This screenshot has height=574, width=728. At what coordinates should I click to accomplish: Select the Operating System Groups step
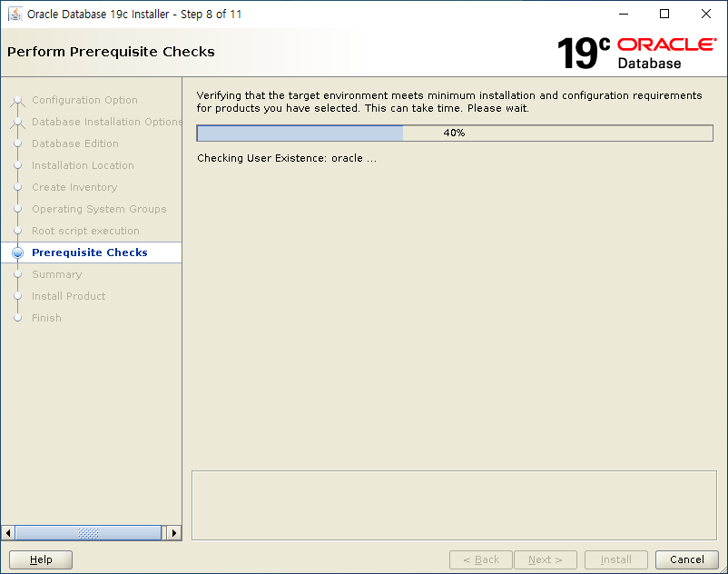[99, 209]
